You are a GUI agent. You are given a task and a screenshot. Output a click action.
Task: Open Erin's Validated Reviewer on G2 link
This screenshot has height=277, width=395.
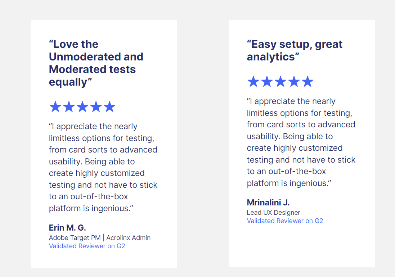[87, 246]
